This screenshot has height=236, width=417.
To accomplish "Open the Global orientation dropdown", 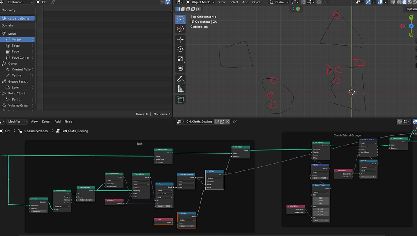I will click(279, 2).
